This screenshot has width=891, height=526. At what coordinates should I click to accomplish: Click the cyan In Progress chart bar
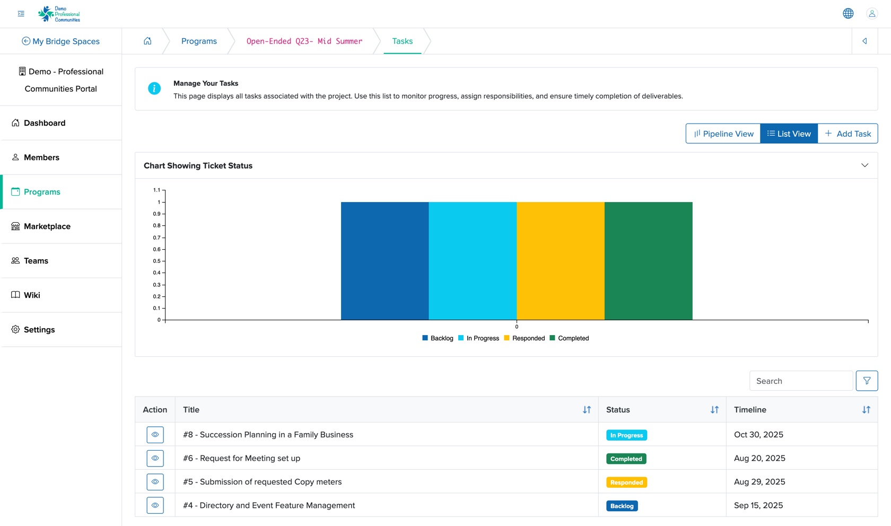coord(473,261)
